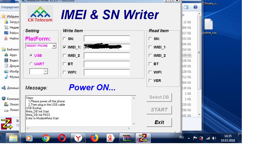Switch to IMEI Writer taskbar icon
Screen dimensions: 268x157
143,138
